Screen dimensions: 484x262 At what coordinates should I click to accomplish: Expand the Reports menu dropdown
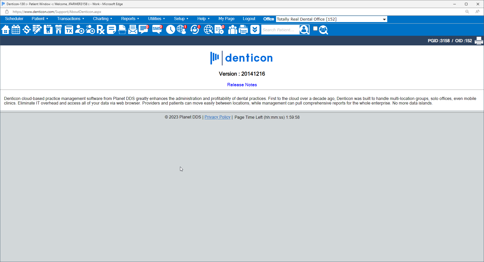130,19
